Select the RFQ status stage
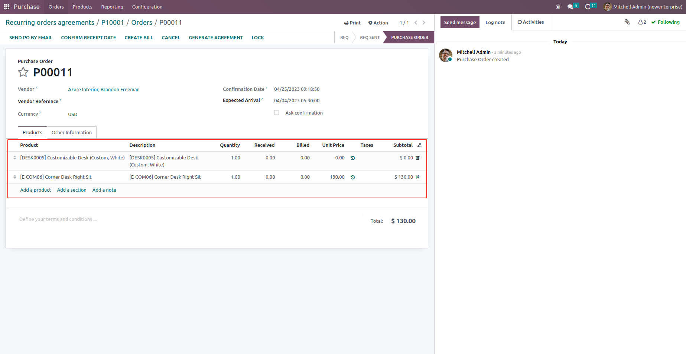 point(344,37)
